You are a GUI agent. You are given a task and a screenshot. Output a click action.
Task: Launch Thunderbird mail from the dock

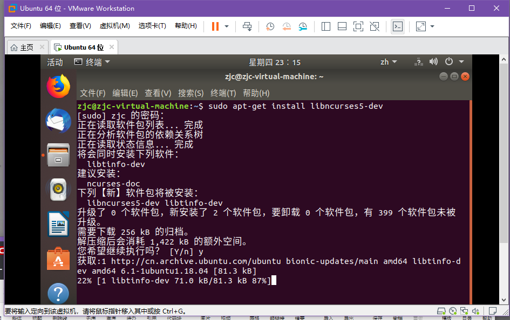[58, 121]
